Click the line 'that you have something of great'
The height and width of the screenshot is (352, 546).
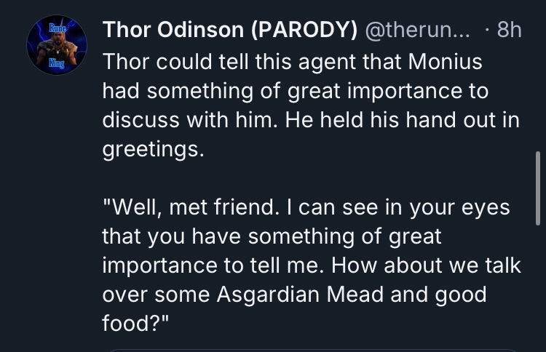coord(272,236)
